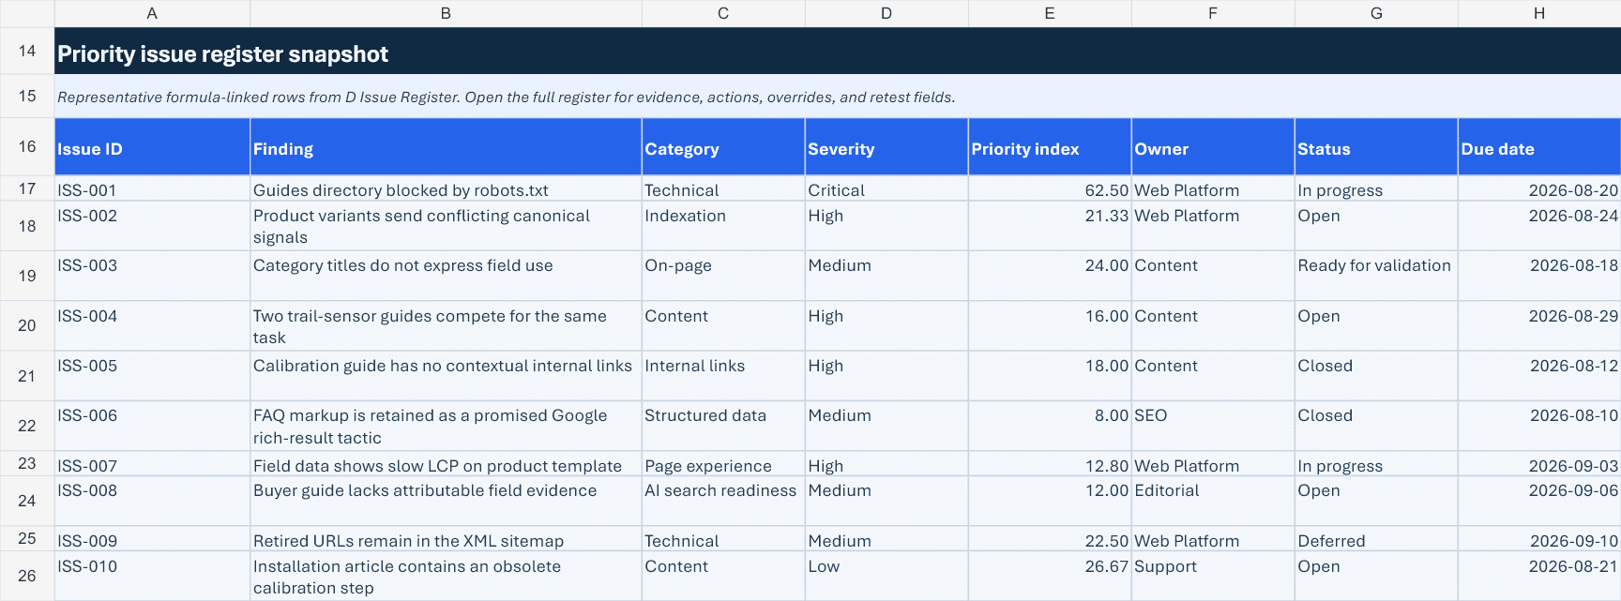Select 'Support' owner cell

point(1213,576)
